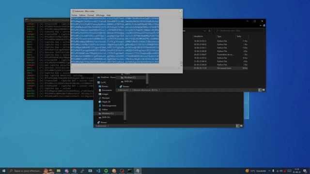The width and height of the screenshot is (310, 174).
Task: Select the Paramètres de co... file row
Action: (x=216, y=55)
